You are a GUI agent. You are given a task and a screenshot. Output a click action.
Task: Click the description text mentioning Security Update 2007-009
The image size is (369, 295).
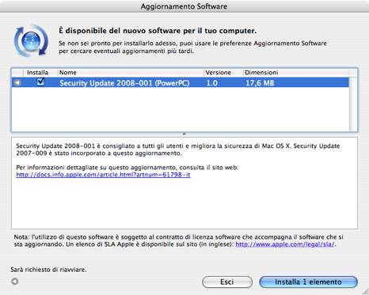(x=178, y=149)
